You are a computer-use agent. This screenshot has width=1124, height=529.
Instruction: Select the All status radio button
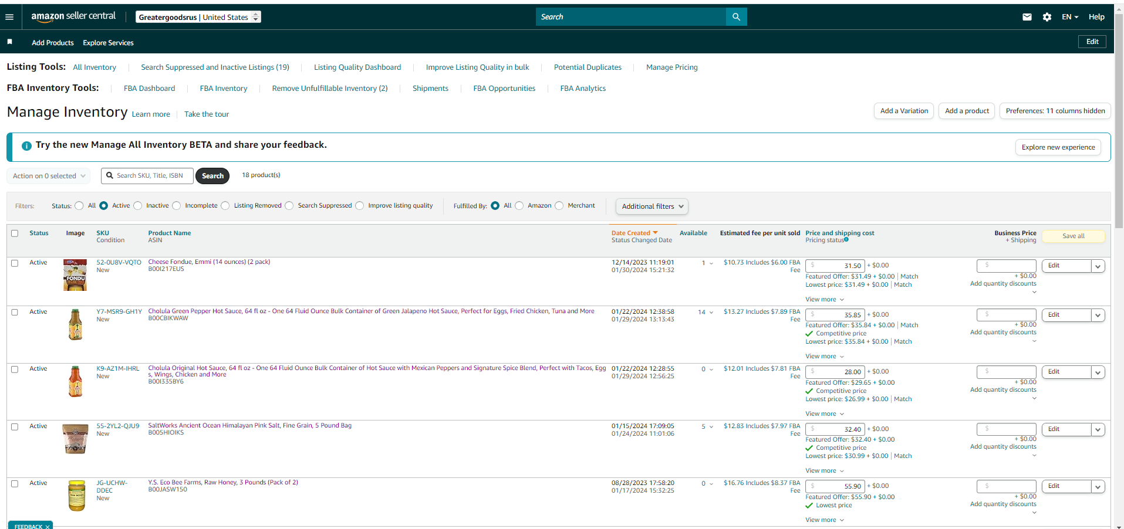coord(79,206)
